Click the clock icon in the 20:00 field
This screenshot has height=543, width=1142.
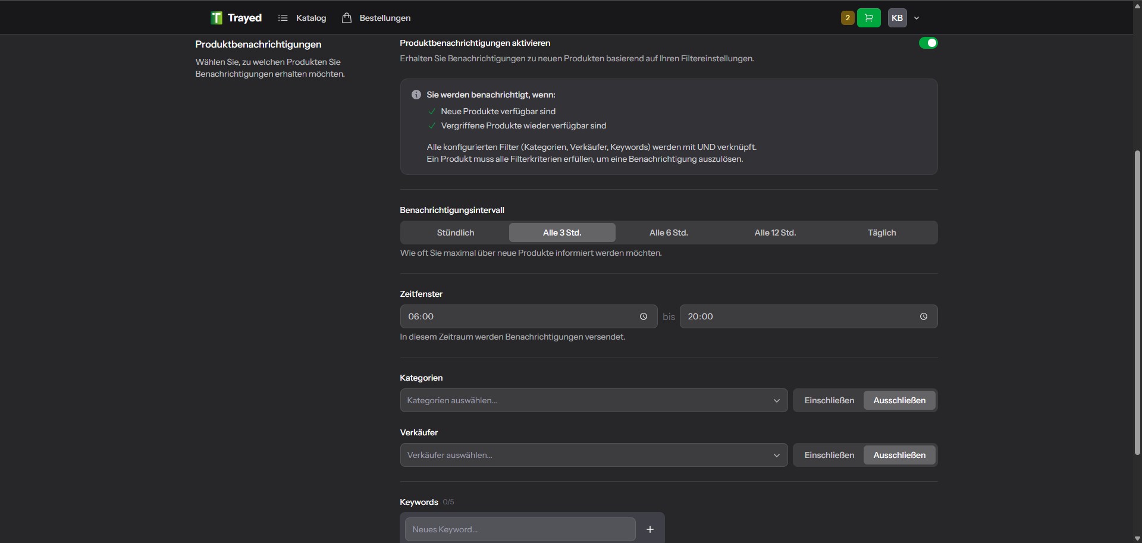(x=924, y=316)
